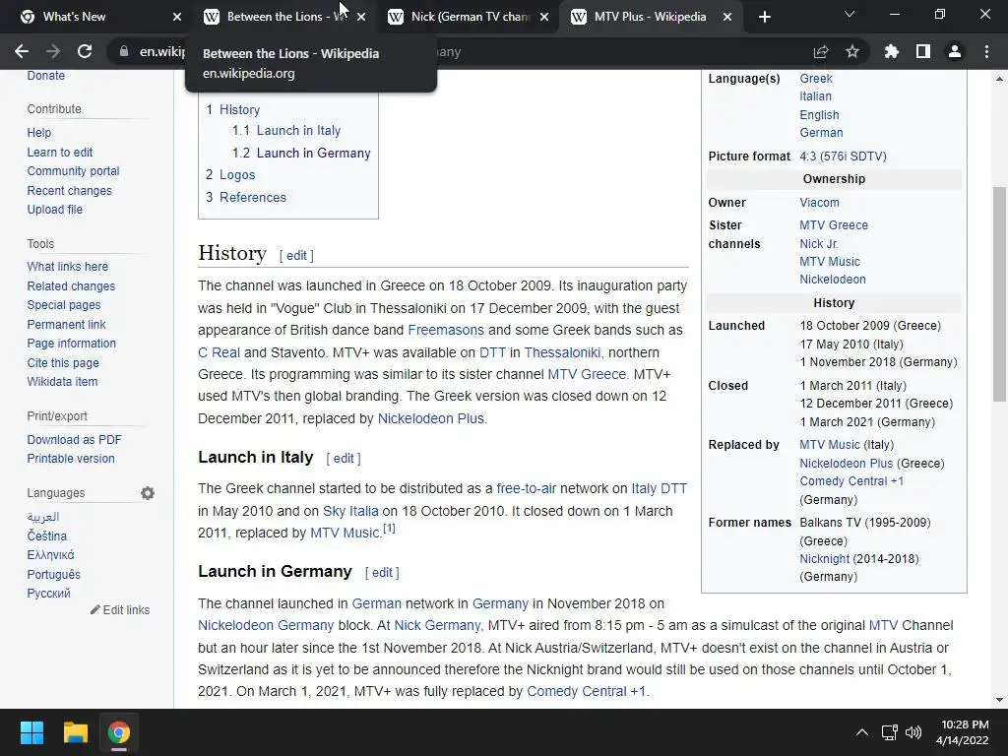Open the tab search chevron

(850, 14)
